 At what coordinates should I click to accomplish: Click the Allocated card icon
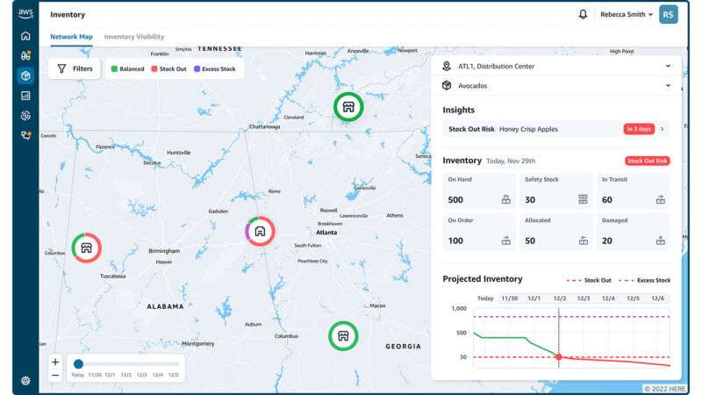point(583,241)
